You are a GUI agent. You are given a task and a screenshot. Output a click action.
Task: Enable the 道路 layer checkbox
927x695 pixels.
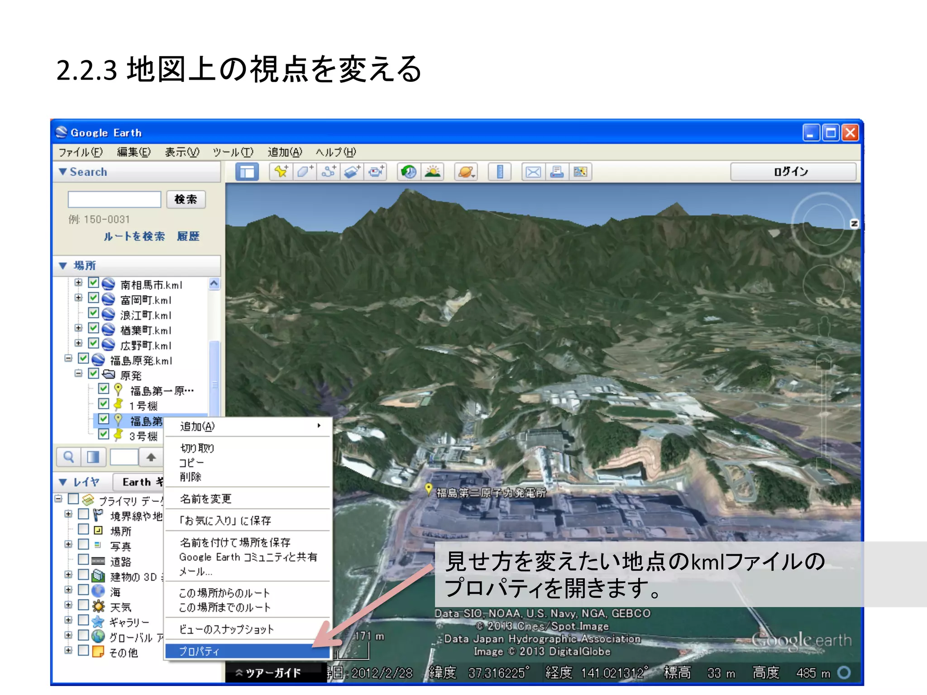(x=83, y=559)
